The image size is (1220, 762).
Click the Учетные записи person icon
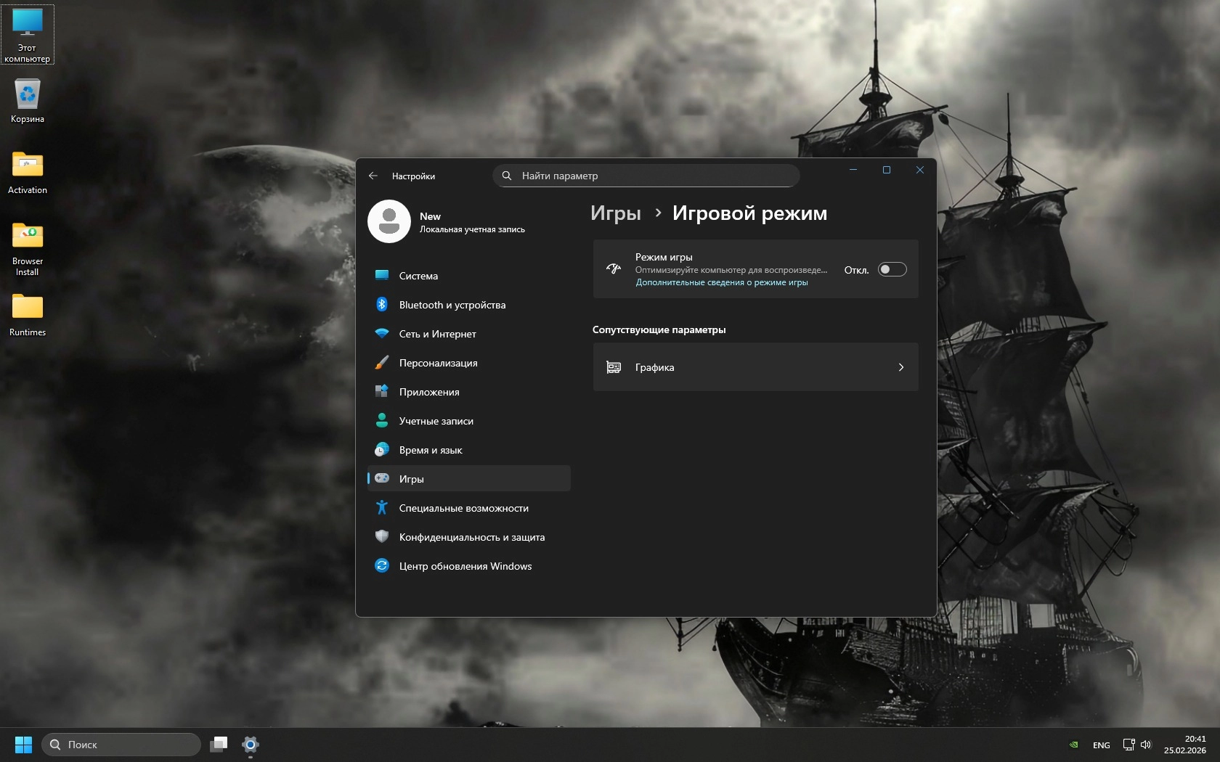(382, 421)
